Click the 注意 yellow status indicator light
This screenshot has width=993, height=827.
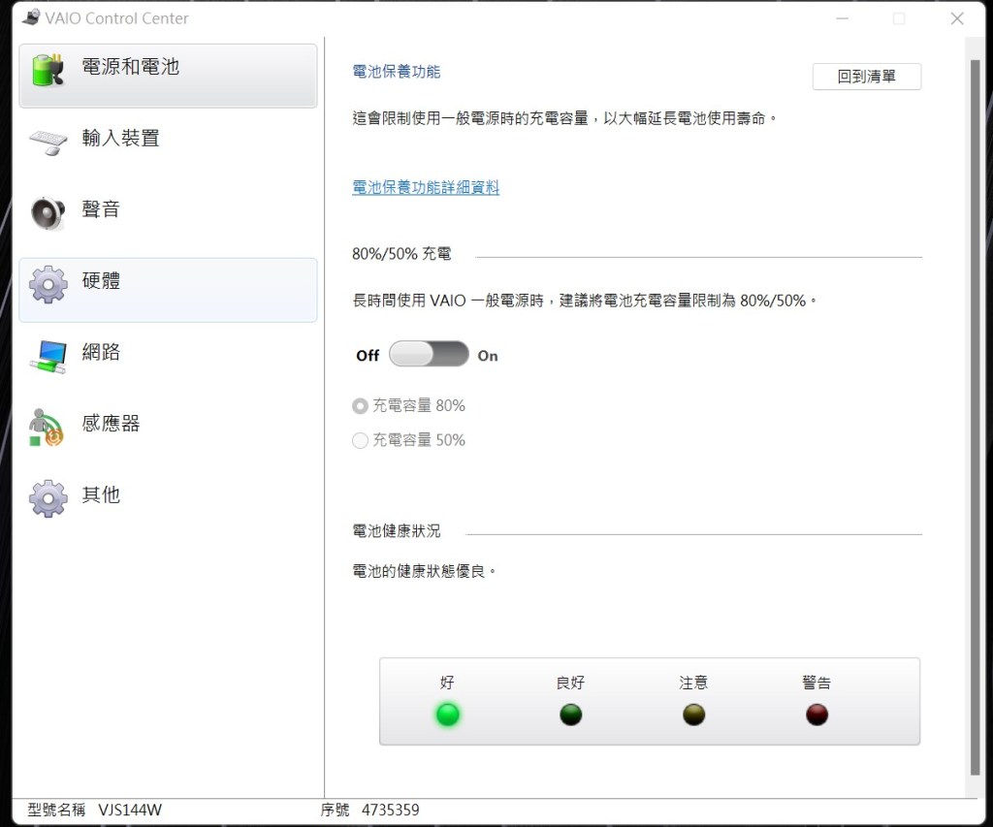click(x=693, y=716)
